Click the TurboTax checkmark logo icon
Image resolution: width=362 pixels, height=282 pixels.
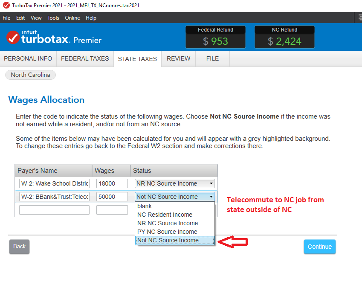13,37
